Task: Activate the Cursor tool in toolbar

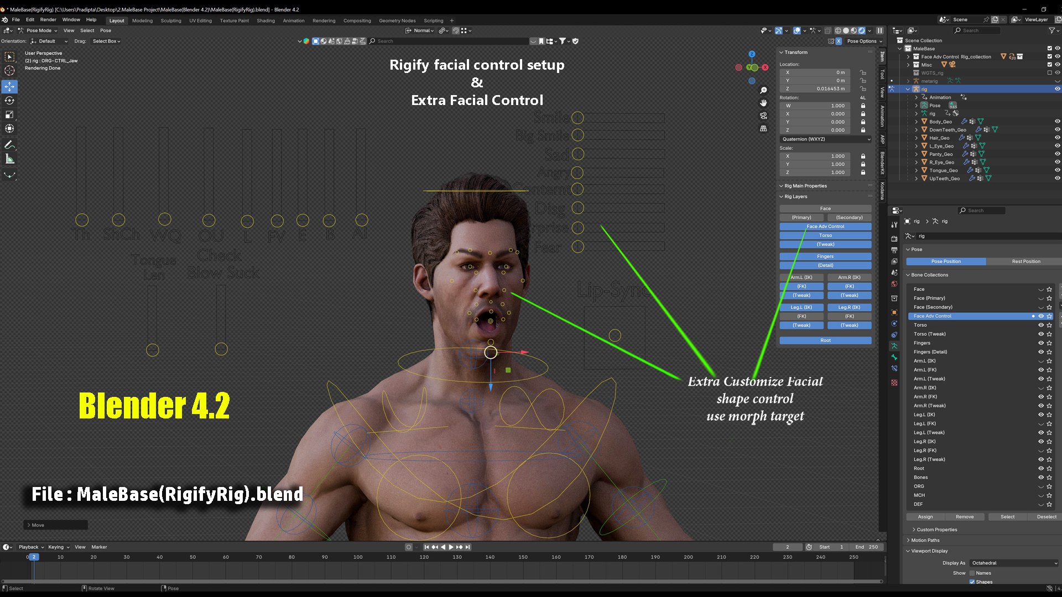Action: pos(9,71)
